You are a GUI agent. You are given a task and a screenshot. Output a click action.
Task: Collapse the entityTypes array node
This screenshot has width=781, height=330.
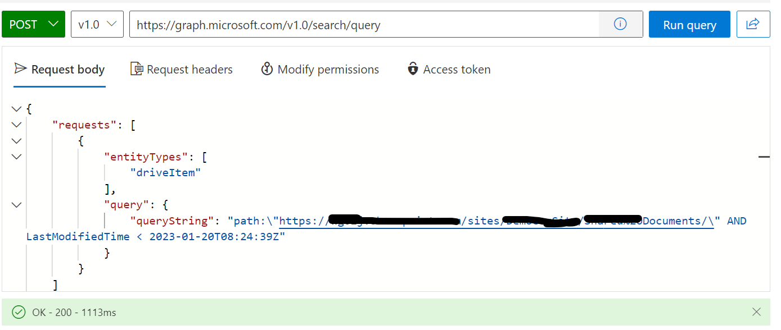tap(16, 157)
